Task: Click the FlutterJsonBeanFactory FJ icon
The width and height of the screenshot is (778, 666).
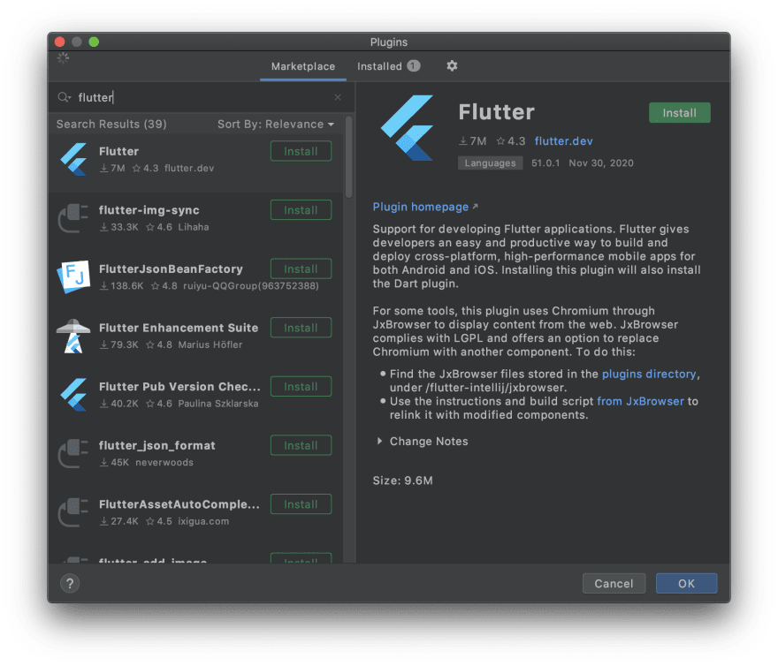Action: pos(73,276)
